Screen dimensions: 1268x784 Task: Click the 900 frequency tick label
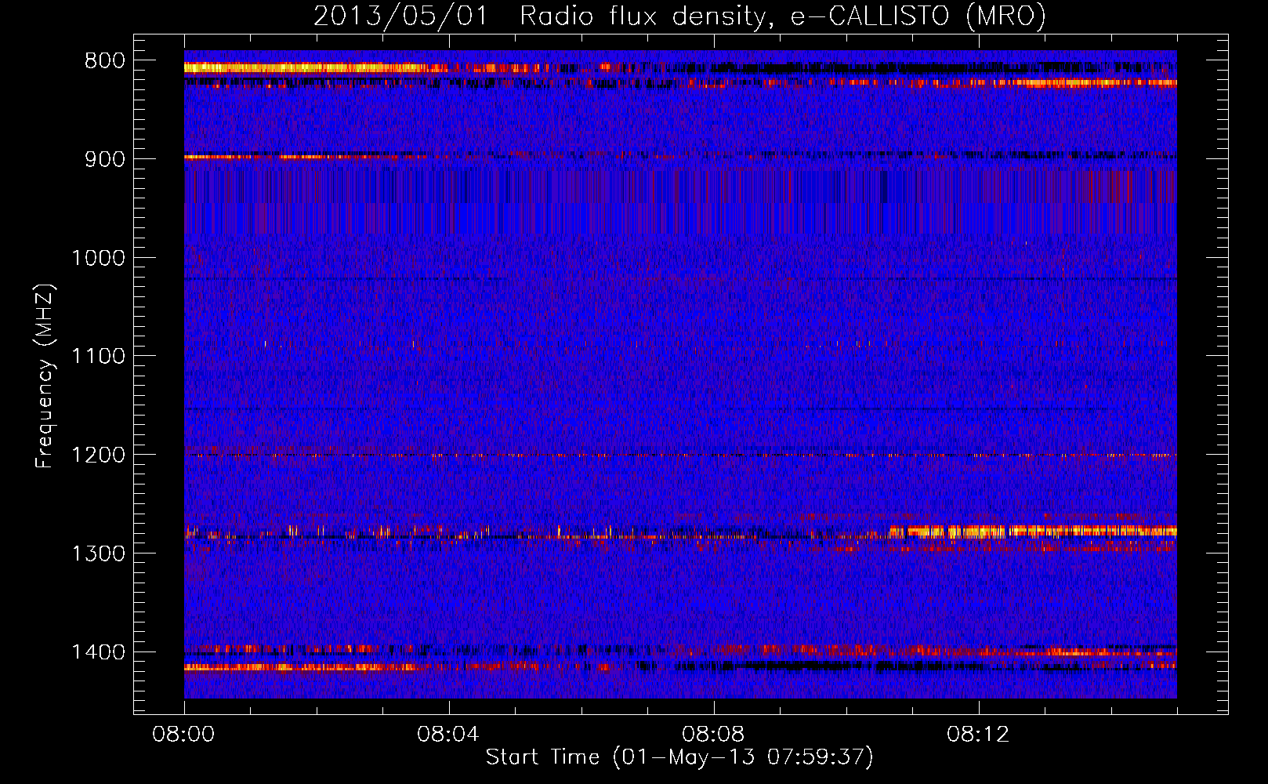click(105, 159)
